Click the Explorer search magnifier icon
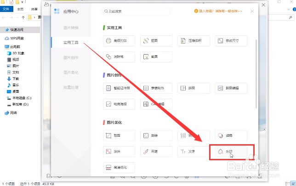This screenshot has height=186, width=296. [x=290, y=17]
